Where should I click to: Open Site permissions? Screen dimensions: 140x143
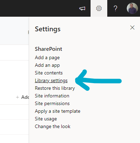[x=52, y=103]
